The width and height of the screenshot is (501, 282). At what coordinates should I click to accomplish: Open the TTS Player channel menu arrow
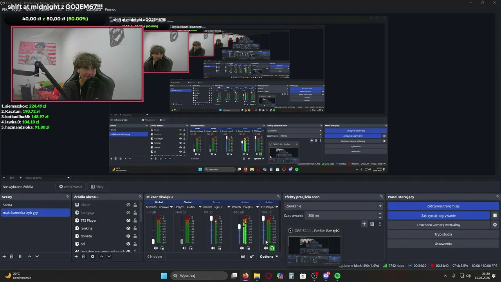click(278, 207)
